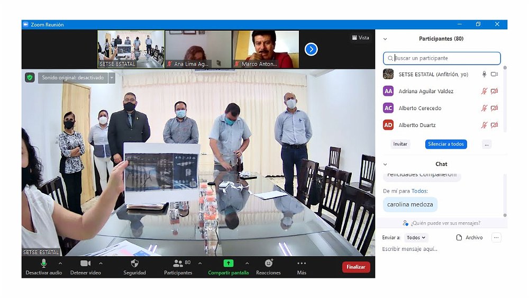This screenshot has height=298, width=529.
Task: Click the Participantes icon in toolbar
Action: click(178, 263)
